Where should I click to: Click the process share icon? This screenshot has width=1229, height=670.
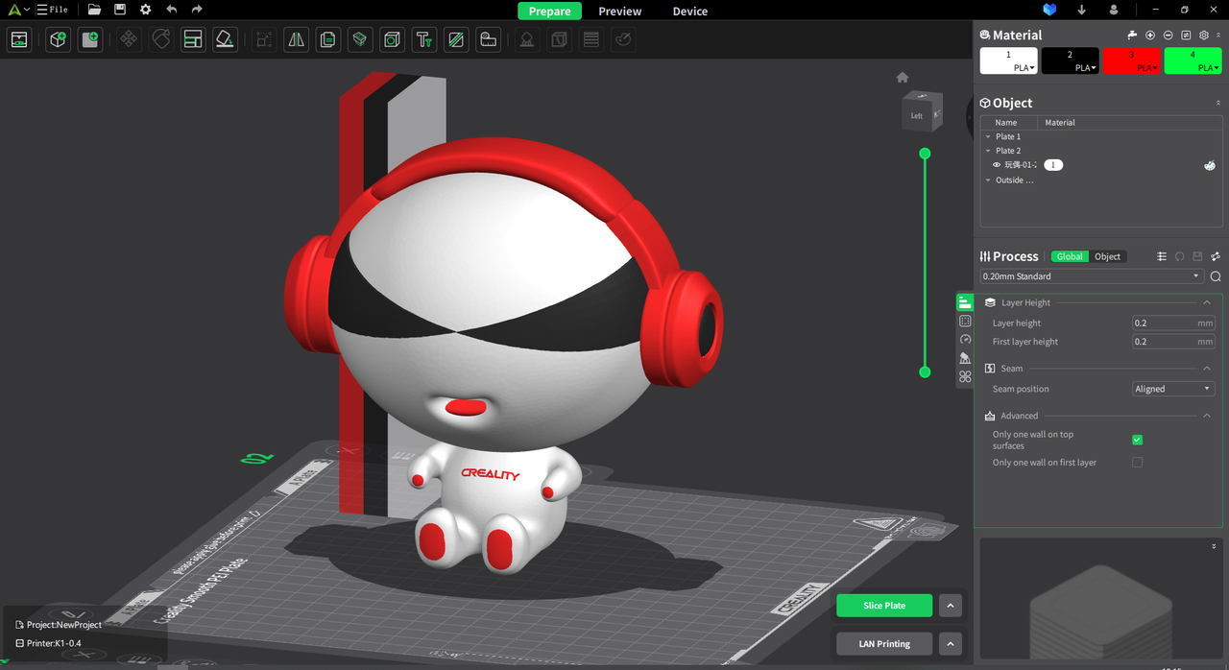[x=1216, y=256]
